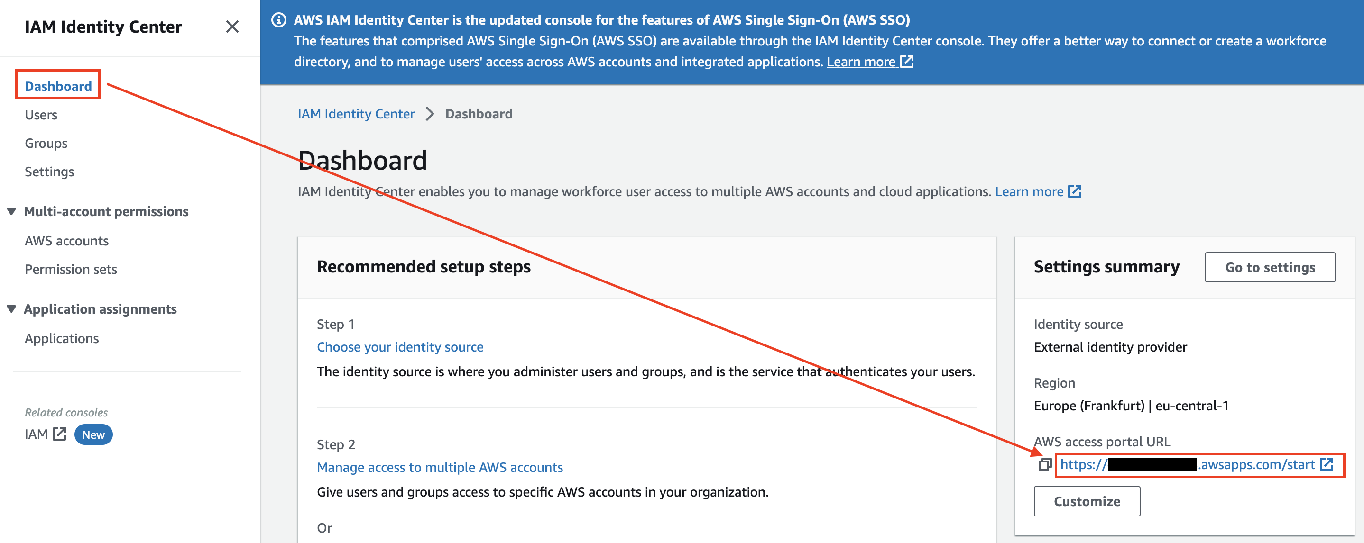This screenshot has height=543, width=1364.
Task: Open Settings in the sidebar
Action: (x=49, y=172)
